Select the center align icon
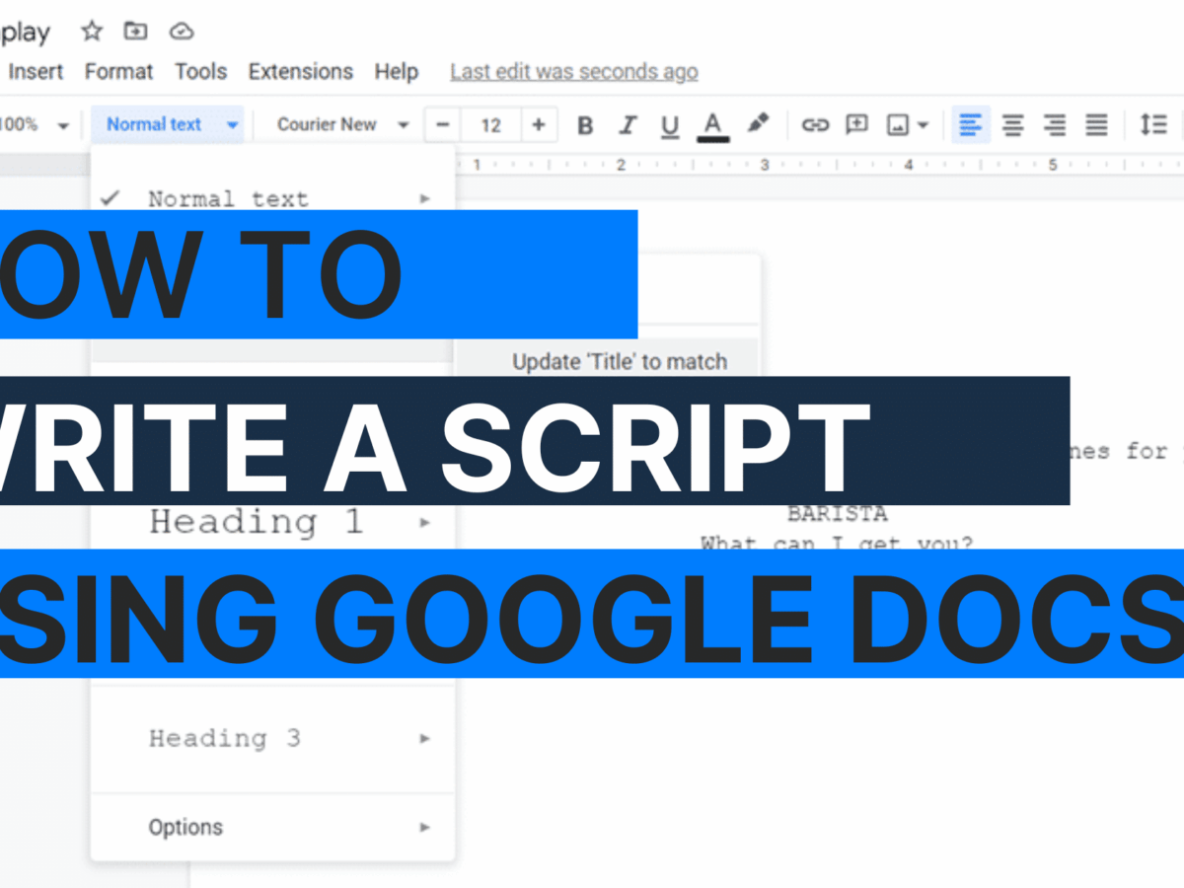1184x888 pixels. click(1012, 125)
